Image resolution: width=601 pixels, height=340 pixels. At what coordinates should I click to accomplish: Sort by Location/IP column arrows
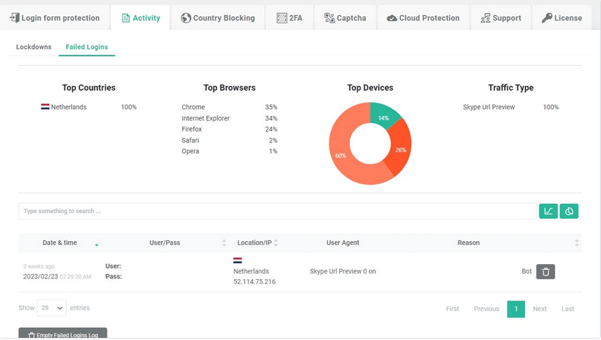point(276,243)
